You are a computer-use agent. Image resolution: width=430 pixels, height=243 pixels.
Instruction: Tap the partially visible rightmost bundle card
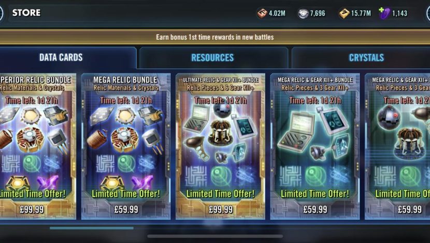pyautogui.click(x=398, y=146)
